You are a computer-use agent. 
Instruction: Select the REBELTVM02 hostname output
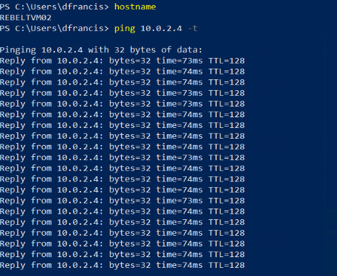click(x=26, y=18)
